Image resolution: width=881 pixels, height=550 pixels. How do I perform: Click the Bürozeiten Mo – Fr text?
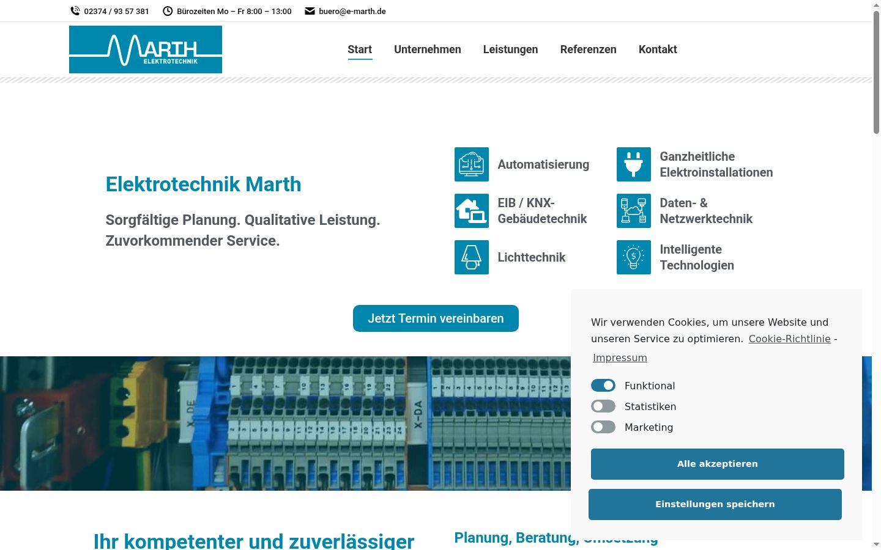(234, 11)
